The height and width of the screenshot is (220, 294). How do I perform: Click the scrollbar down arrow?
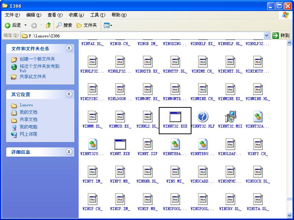click(289, 215)
